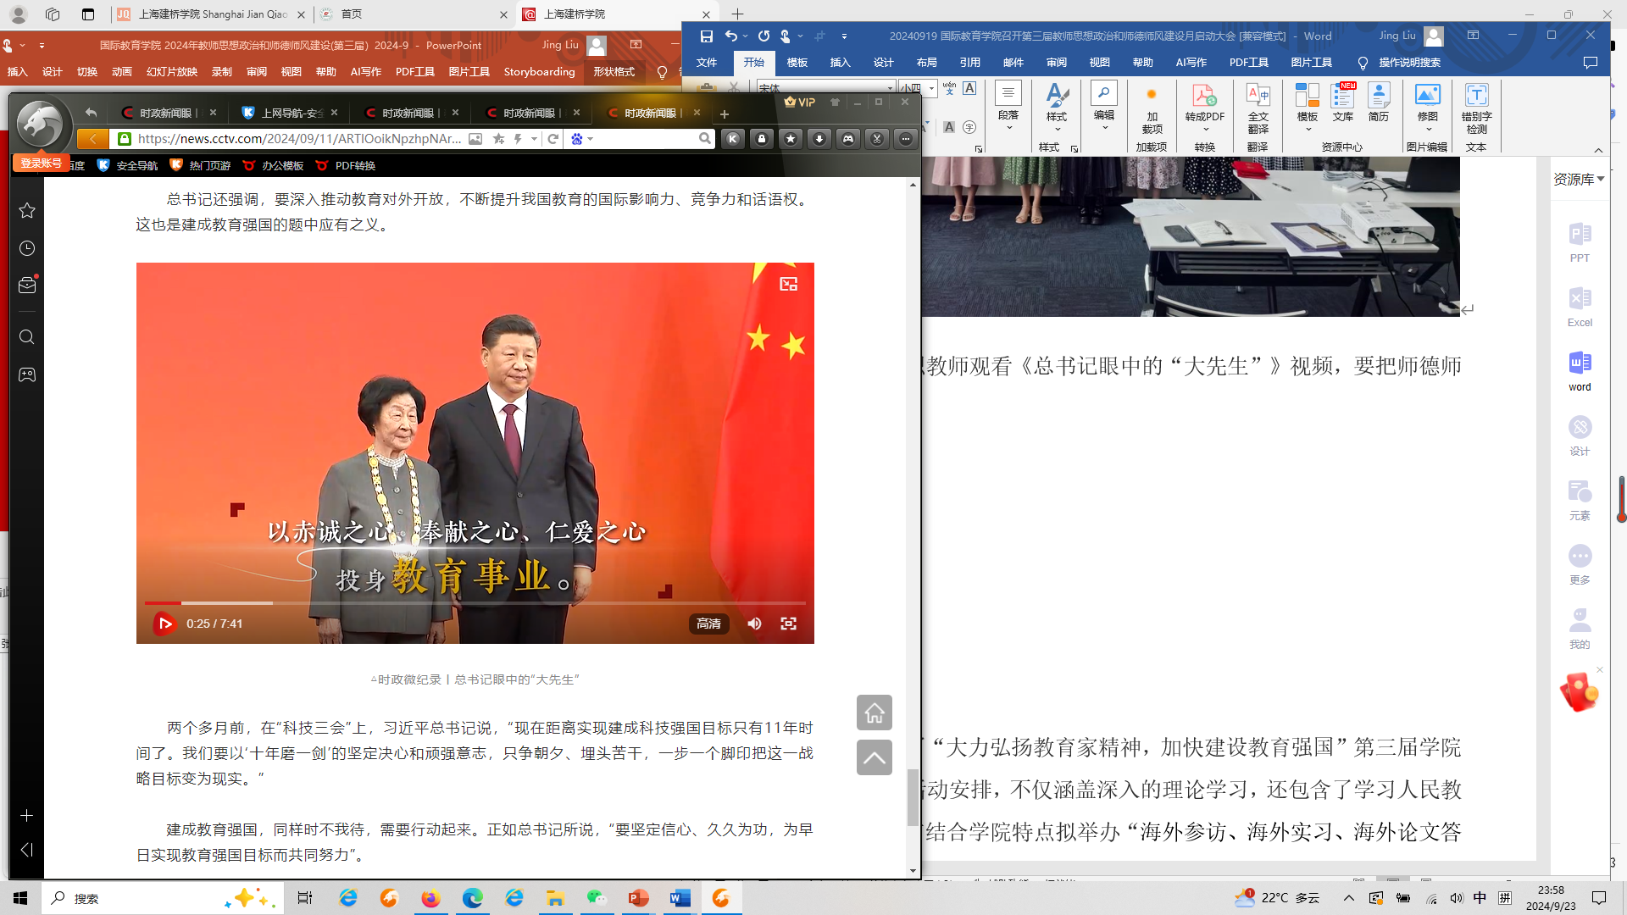
Task: Click the scissors screenshot tool icon
Action: coord(877,139)
